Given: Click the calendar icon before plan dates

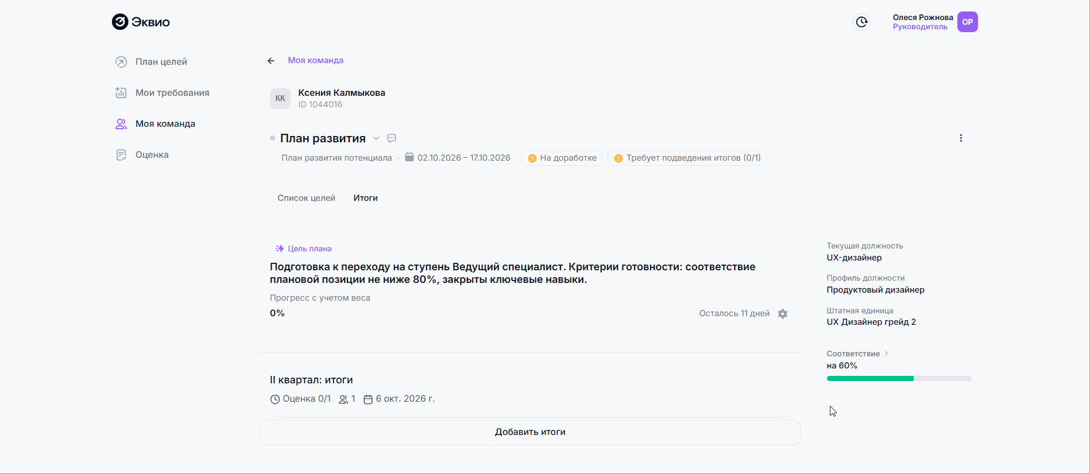Looking at the screenshot, I should pyautogui.click(x=409, y=157).
